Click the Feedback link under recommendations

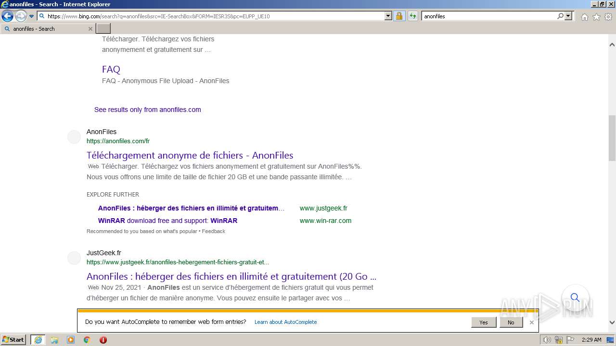click(214, 231)
